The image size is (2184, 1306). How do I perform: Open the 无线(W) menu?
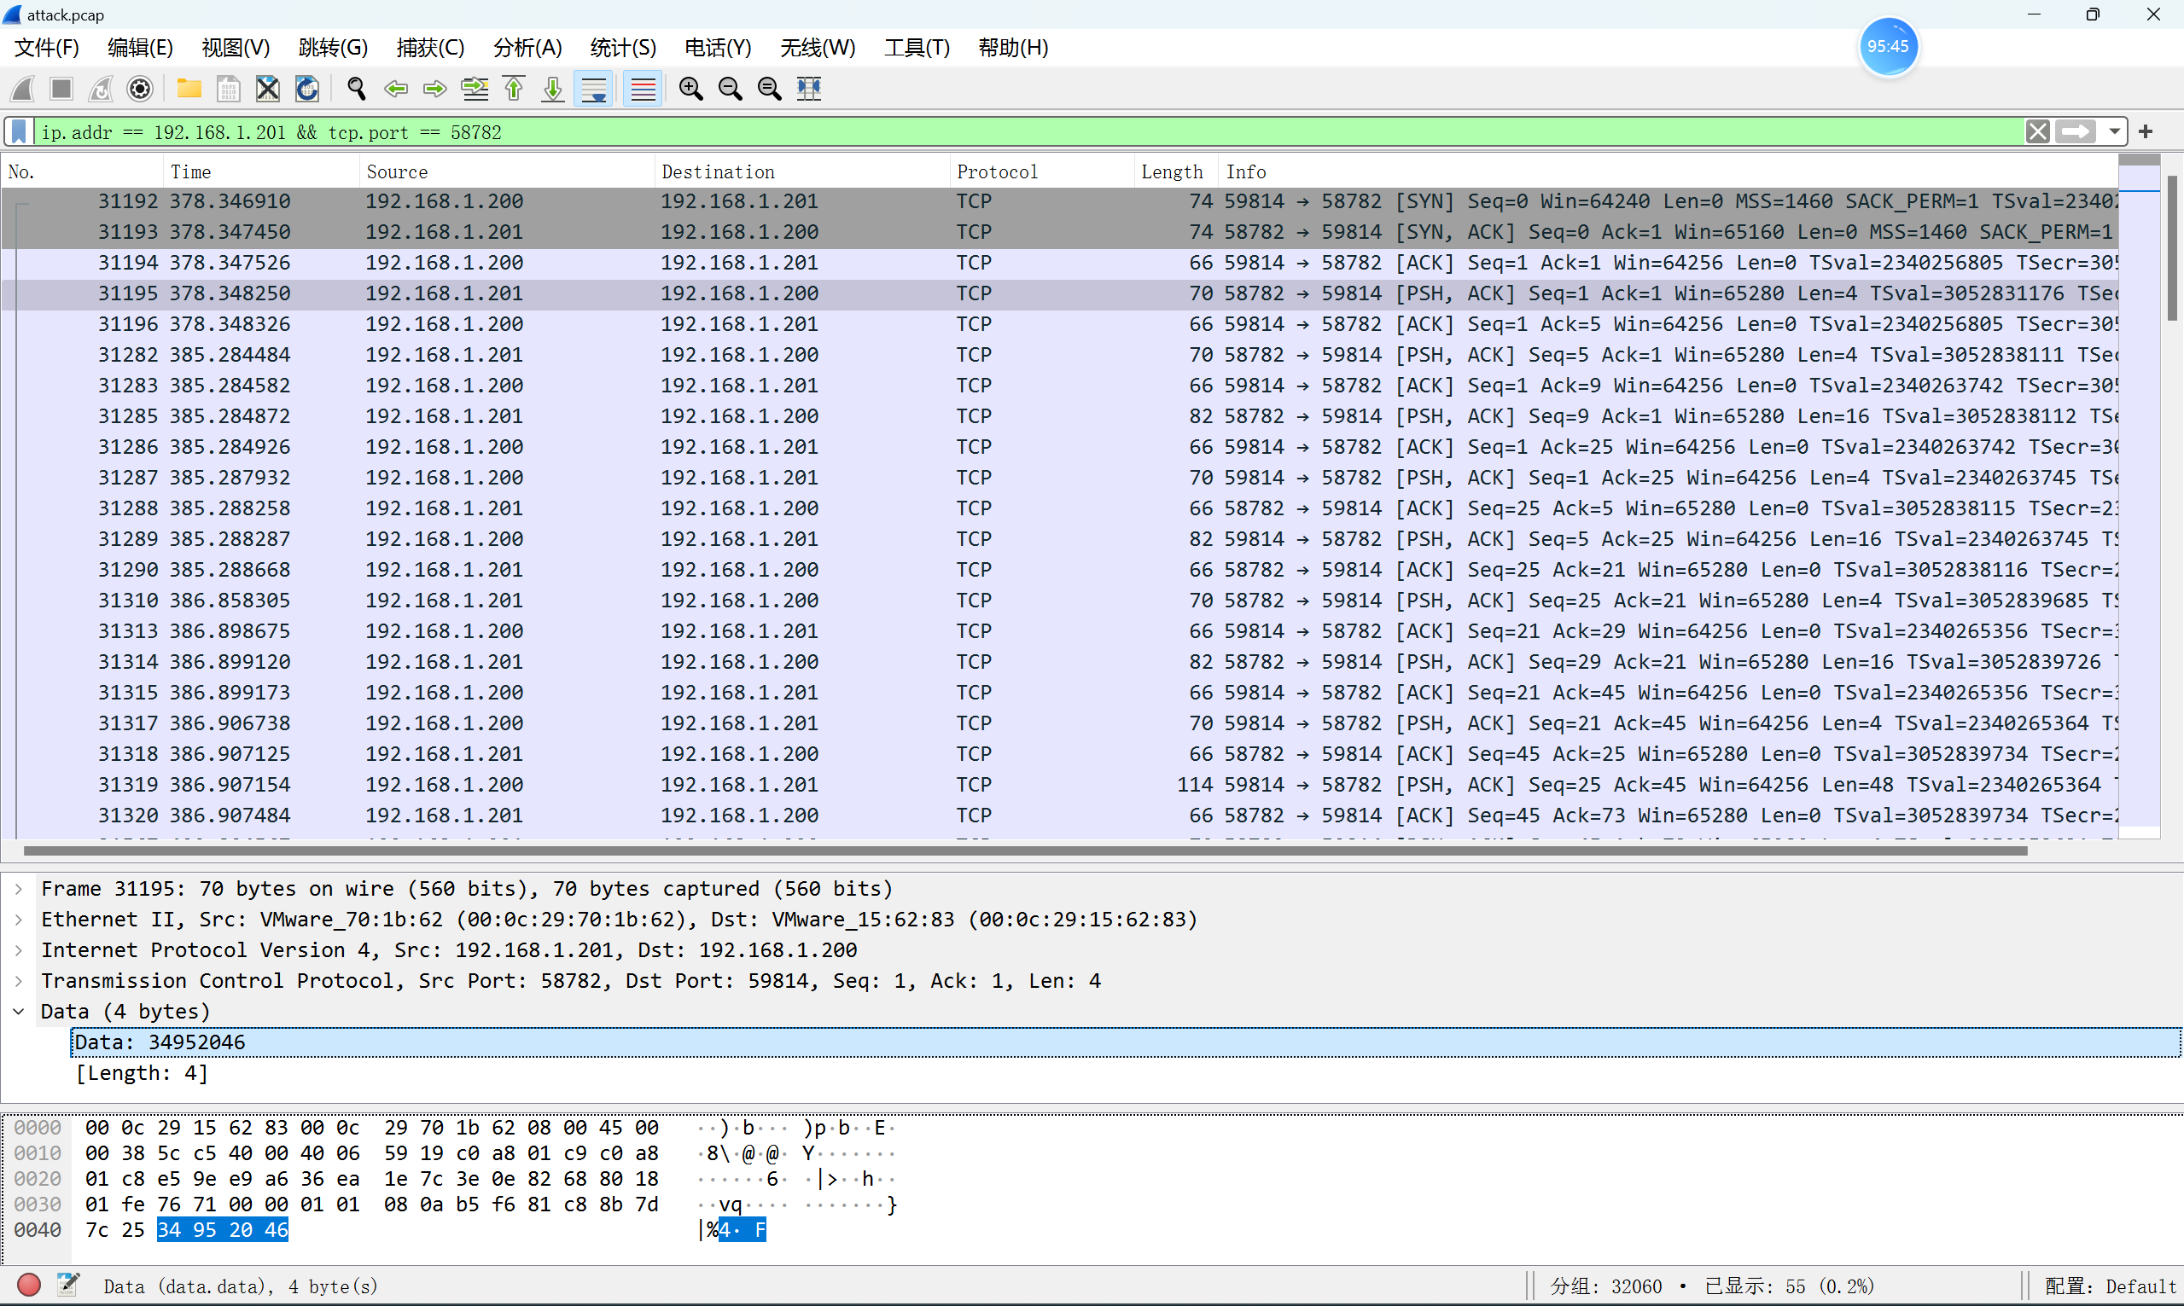coord(817,48)
